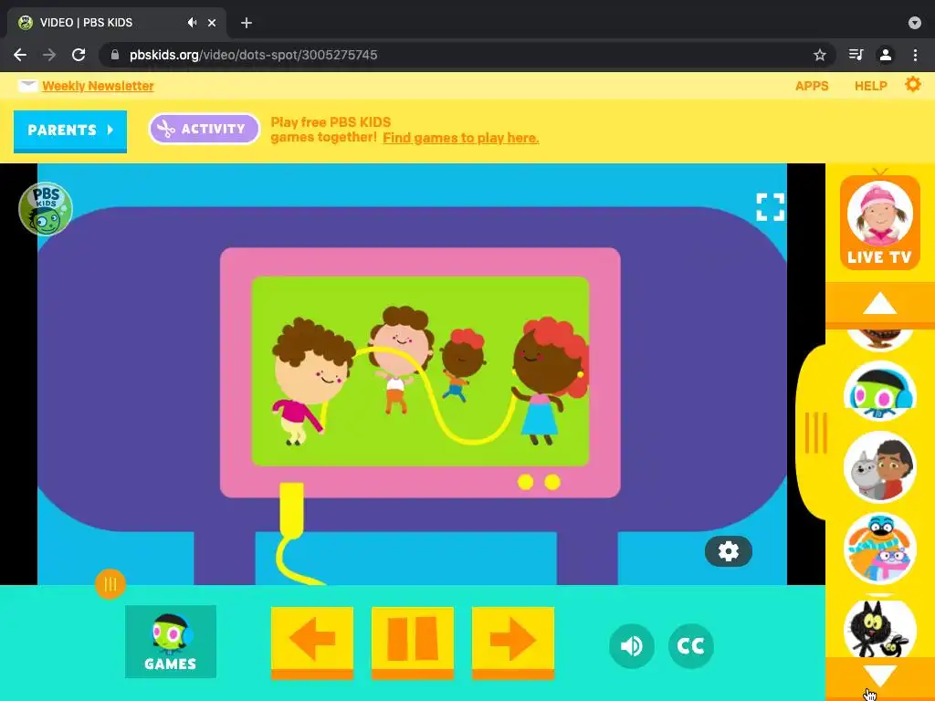935x701 pixels.
Task: Click the newsletter envelope icon
Action: 27,86
